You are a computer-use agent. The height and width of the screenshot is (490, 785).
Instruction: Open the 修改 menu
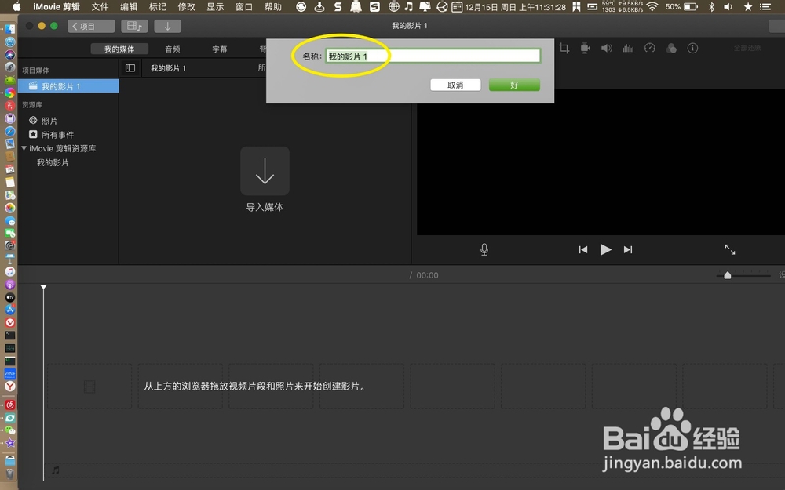pos(186,7)
